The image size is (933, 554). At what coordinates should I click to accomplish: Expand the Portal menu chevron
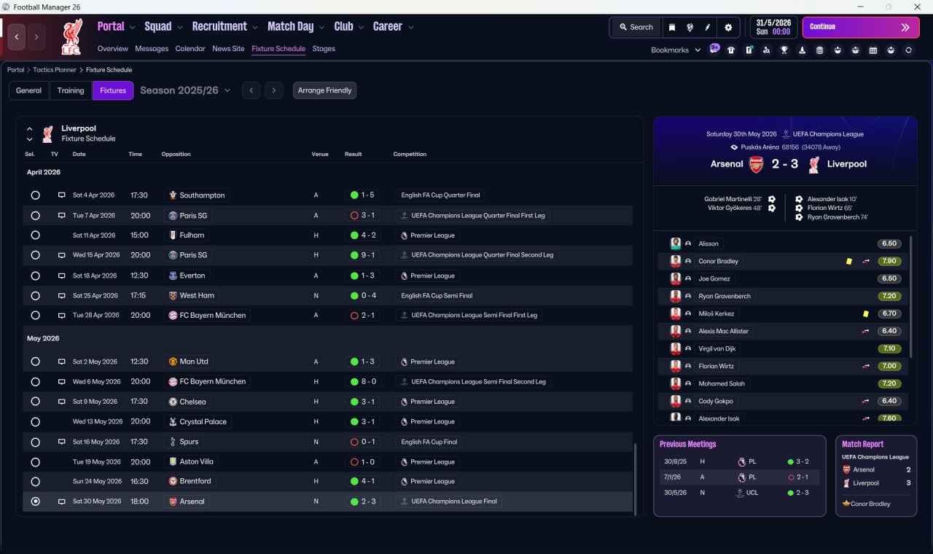click(x=133, y=28)
